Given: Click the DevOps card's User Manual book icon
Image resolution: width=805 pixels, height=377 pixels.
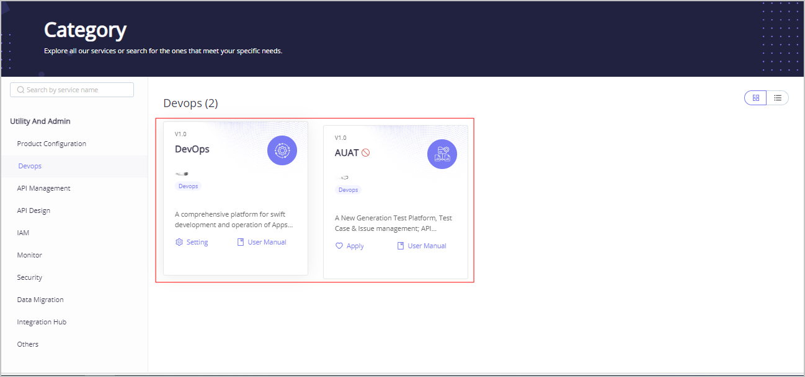Looking at the screenshot, I should point(241,242).
